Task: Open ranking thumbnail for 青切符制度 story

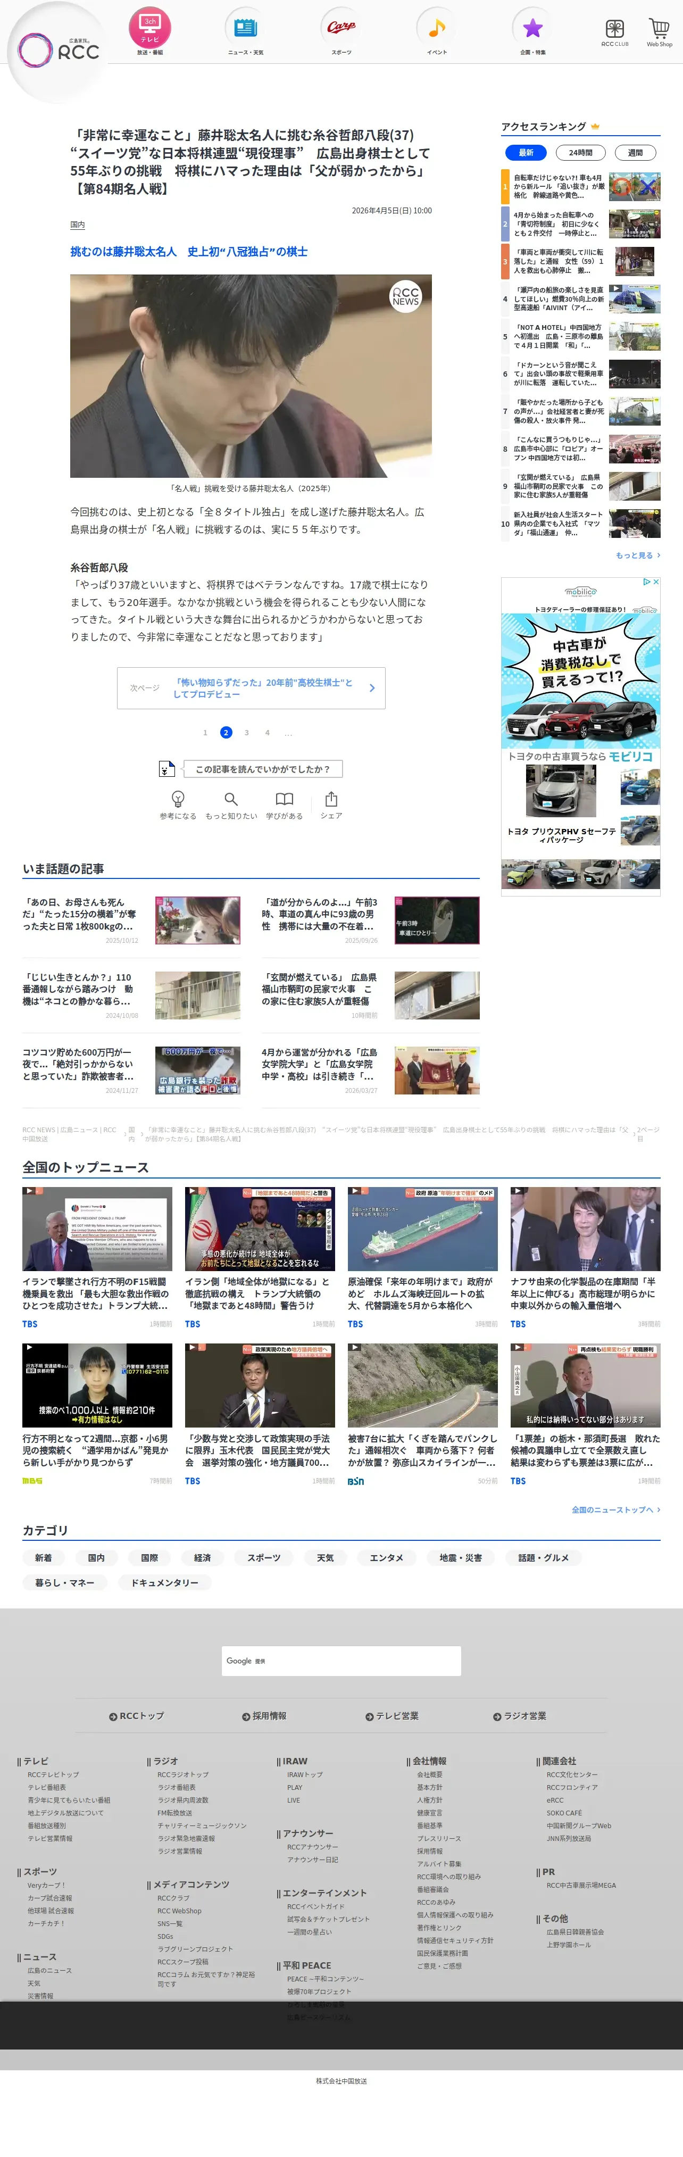Action: [x=635, y=223]
